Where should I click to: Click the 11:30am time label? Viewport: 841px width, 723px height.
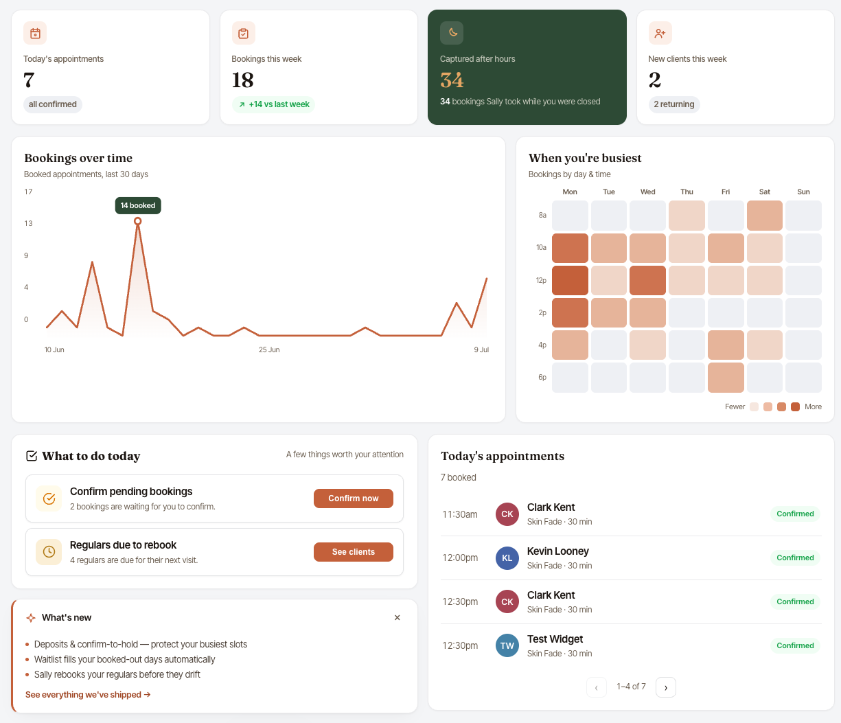(460, 514)
